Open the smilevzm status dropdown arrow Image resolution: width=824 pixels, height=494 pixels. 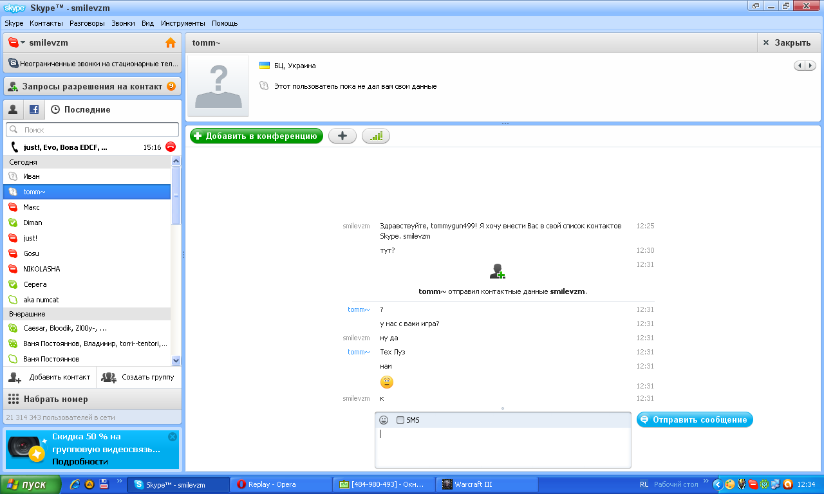point(23,43)
